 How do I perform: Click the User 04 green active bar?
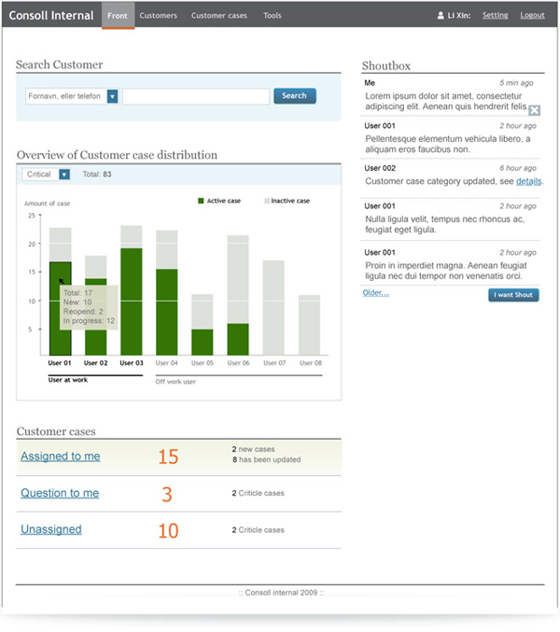point(167,312)
